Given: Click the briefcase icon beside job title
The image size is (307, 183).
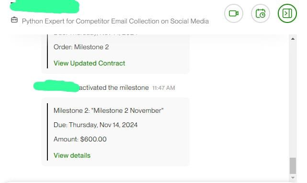Looking at the screenshot, I should 14,20.
